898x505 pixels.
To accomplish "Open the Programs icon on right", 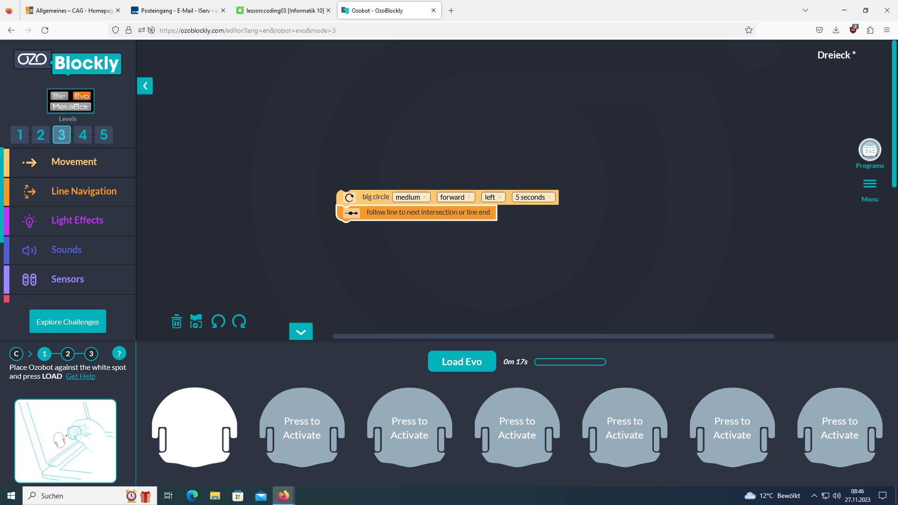I will (869, 150).
